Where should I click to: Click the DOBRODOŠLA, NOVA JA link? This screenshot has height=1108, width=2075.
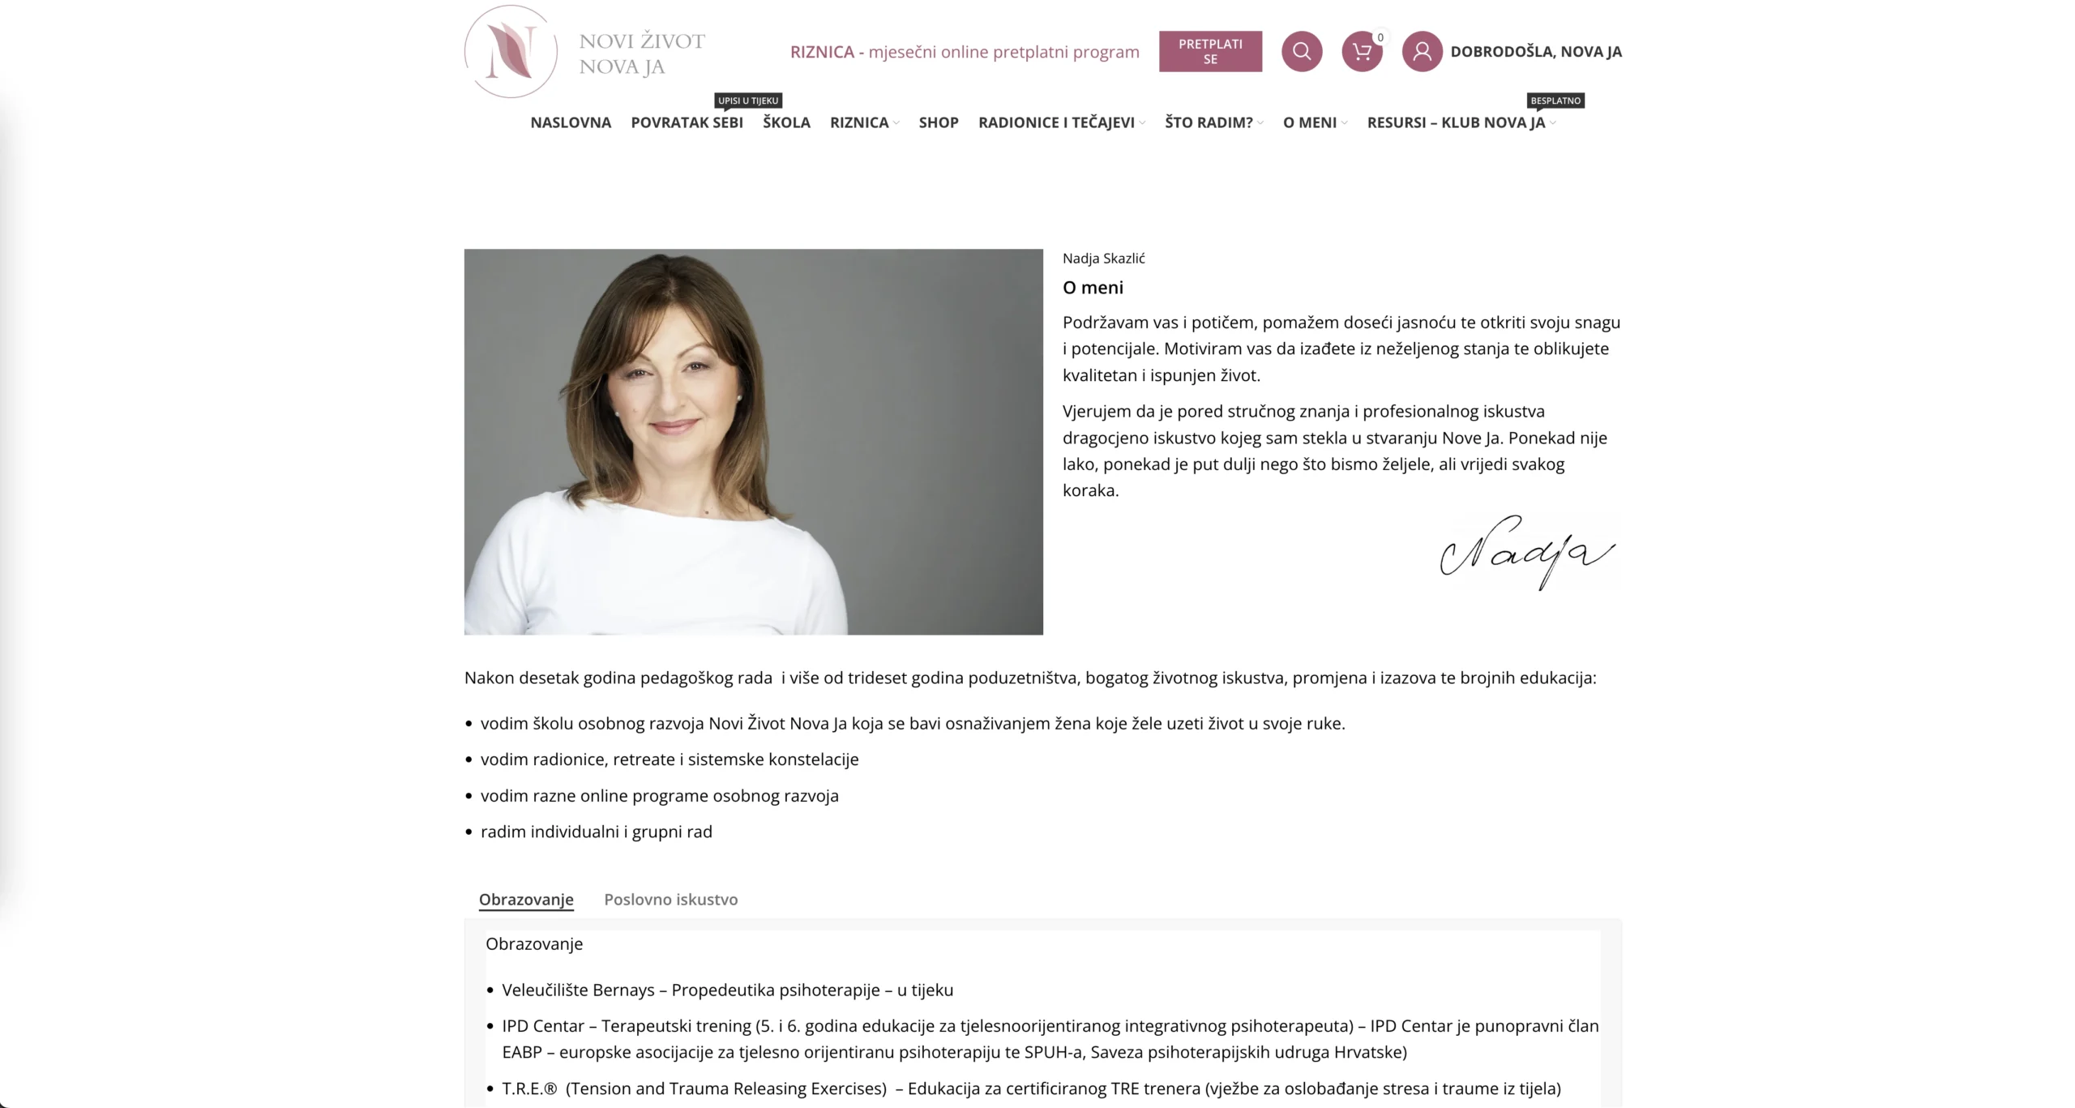(1536, 52)
